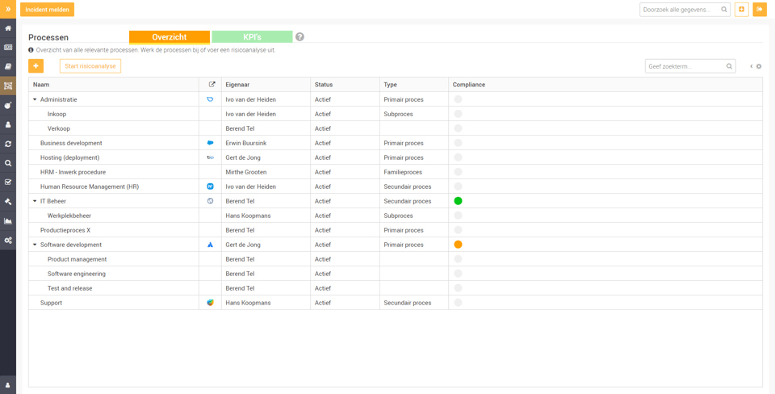The height and width of the screenshot is (394, 775).
Task: Switch to the KPI's tab
Action: tap(252, 37)
